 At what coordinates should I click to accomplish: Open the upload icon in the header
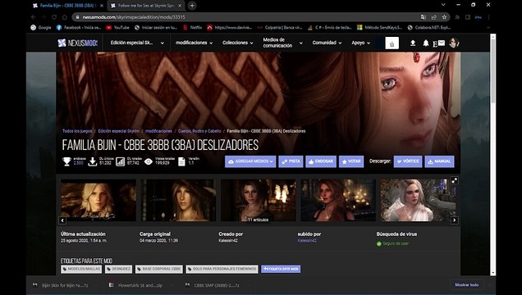pos(413,43)
